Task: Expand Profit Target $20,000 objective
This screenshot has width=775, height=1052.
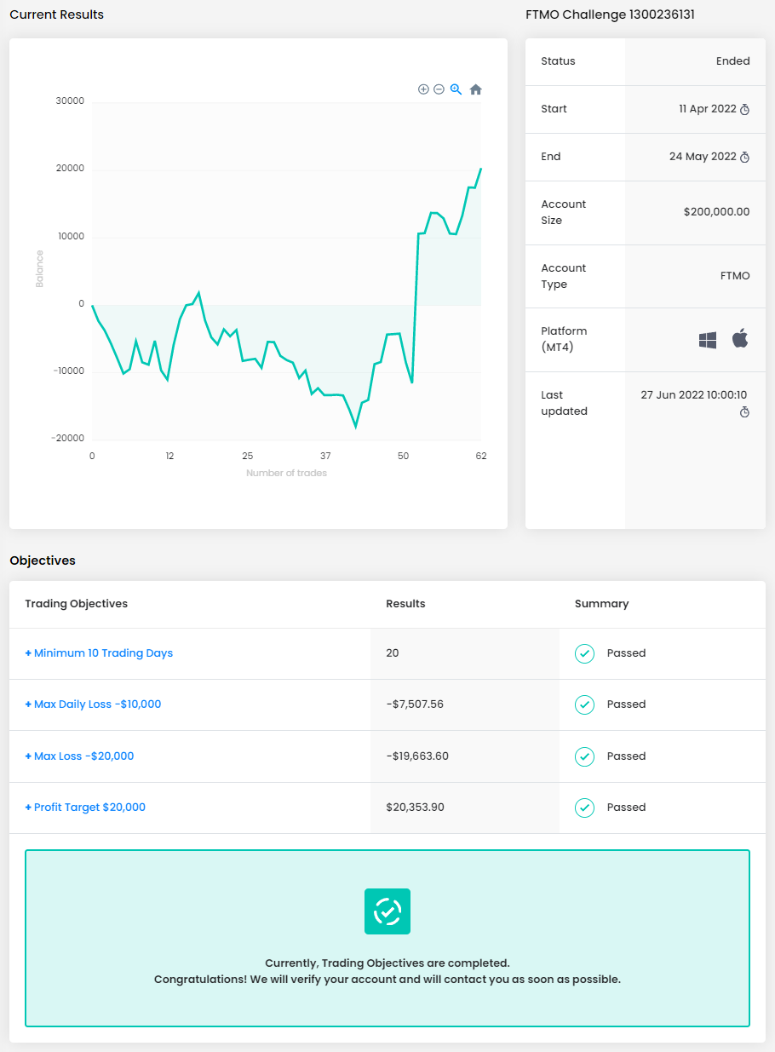Action: (85, 808)
